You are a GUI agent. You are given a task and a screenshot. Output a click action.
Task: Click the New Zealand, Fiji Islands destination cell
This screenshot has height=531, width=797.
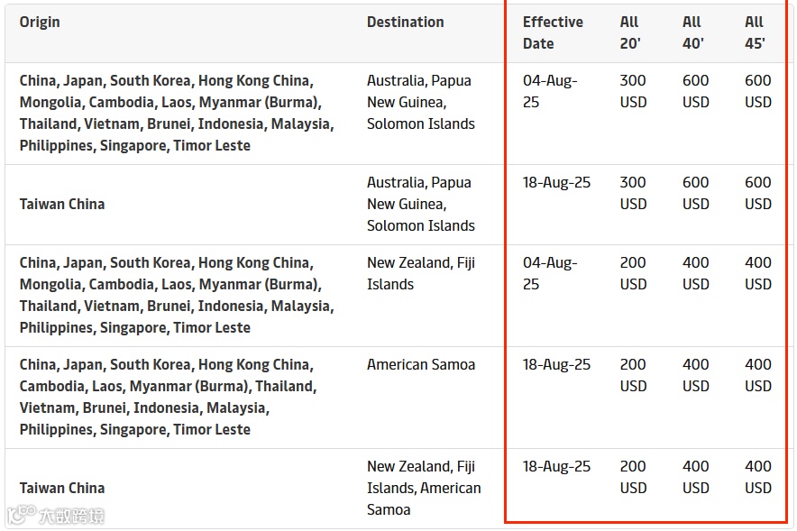tap(421, 274)
